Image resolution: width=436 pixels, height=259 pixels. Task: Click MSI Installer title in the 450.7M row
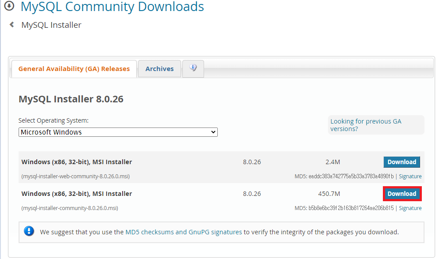pos(77,194)
